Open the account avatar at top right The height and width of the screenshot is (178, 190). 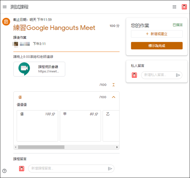coord(184,7)
